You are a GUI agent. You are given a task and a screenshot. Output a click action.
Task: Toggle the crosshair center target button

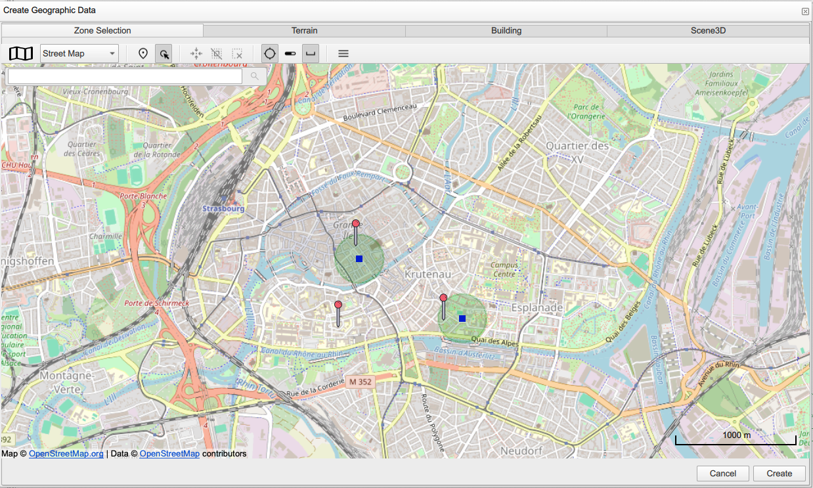pyautogui.click(x=269, y=54)
